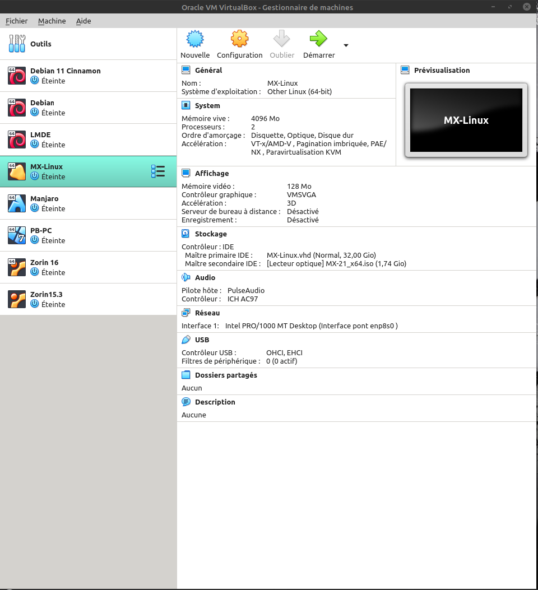The width and height of the screenshot is (538, 590).
Task: Click the Nouvelle toolbar icon
Action: coord(195,39)
